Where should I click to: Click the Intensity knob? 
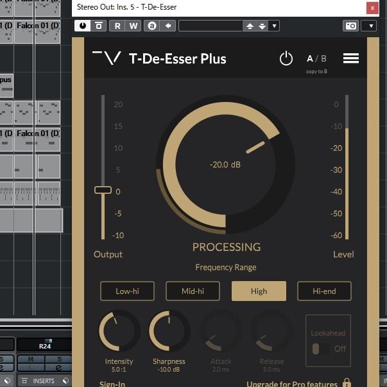coord(119,331)
